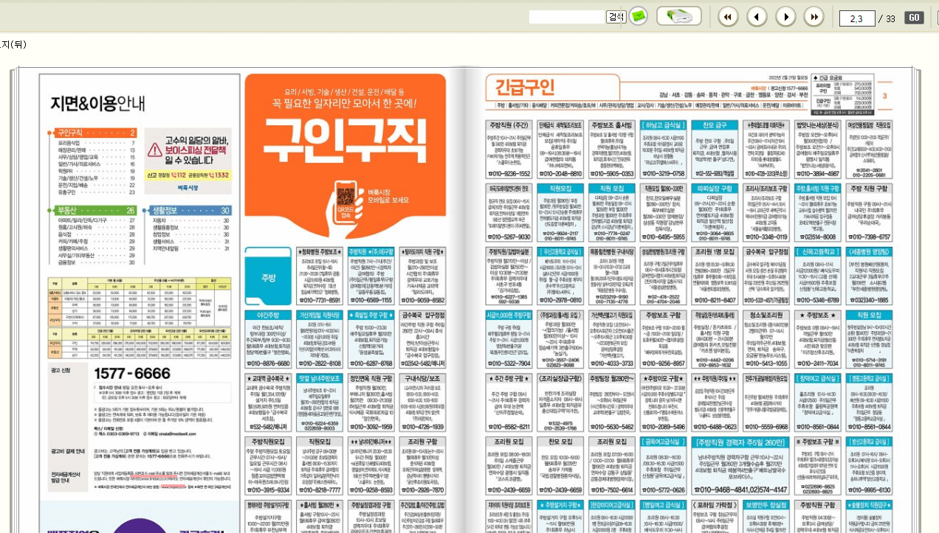Click the 긴급구인 section heading
Image resolution: width=939 pixels, height=533 pixels.
click(526, 88)
